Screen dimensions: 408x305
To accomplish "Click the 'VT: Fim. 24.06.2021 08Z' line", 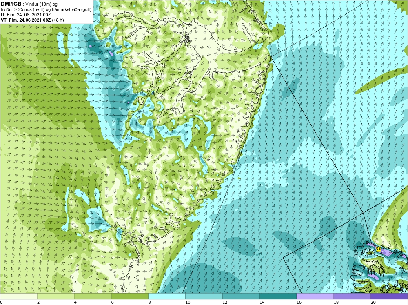I will [x=26, y=20].
